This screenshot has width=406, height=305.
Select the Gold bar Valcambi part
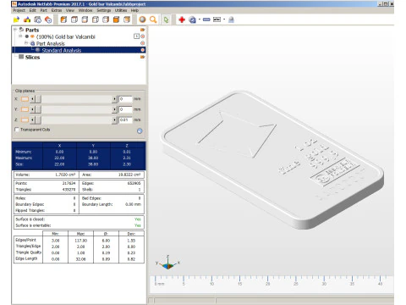point(66,36)
